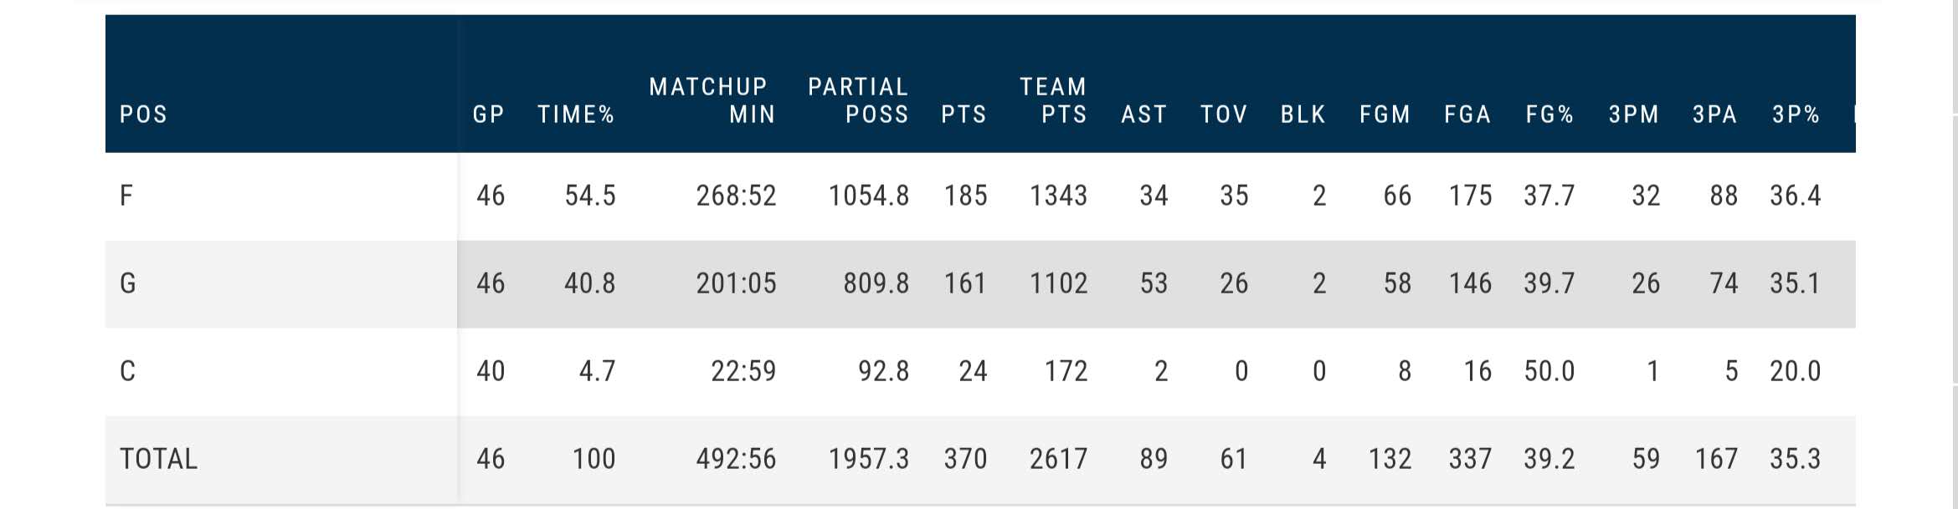Click the 3PA column header
1958x509 pixels.
[x=1714, y=115]
